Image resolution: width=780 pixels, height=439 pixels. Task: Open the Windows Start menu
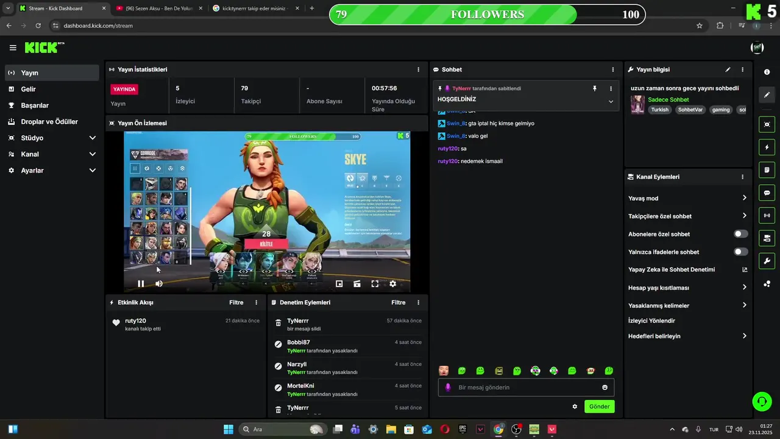click(229, 429)
